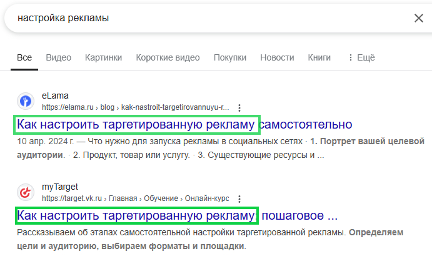Open eLama result about targeted ads "самостоятельно"
This screenshot has width=432, height=259.
[184, 124]
